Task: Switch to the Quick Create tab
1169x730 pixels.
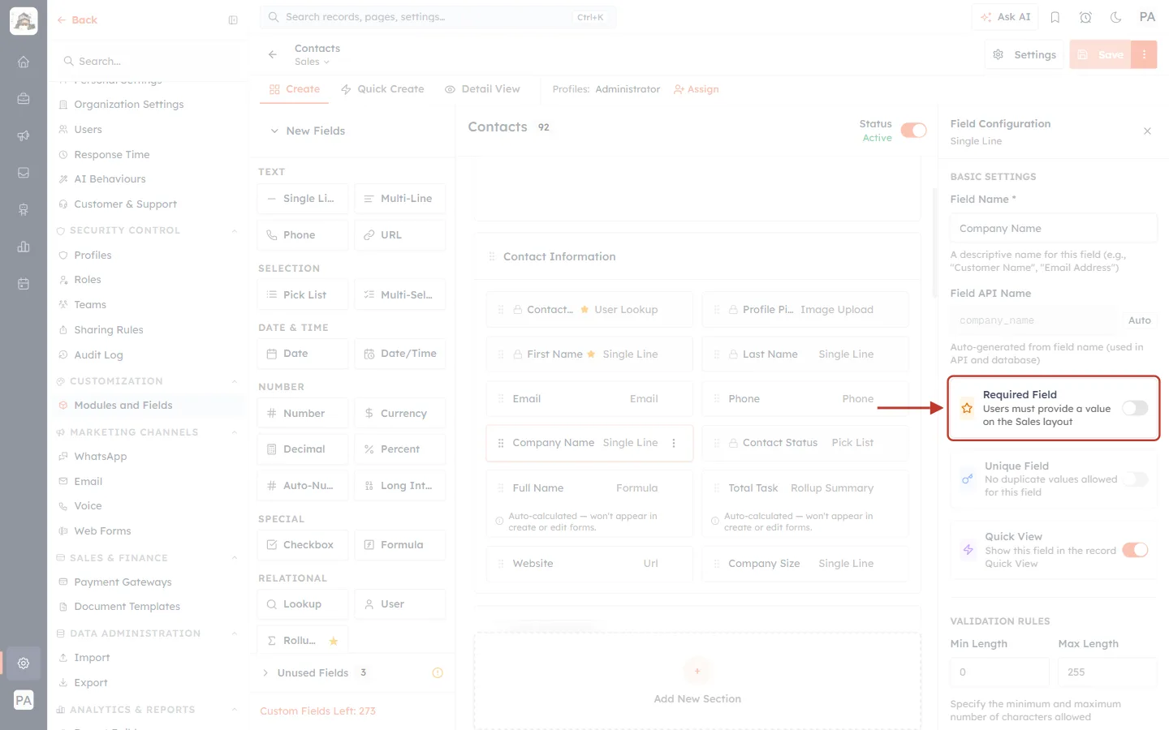Action: click(x=382, y=89)
